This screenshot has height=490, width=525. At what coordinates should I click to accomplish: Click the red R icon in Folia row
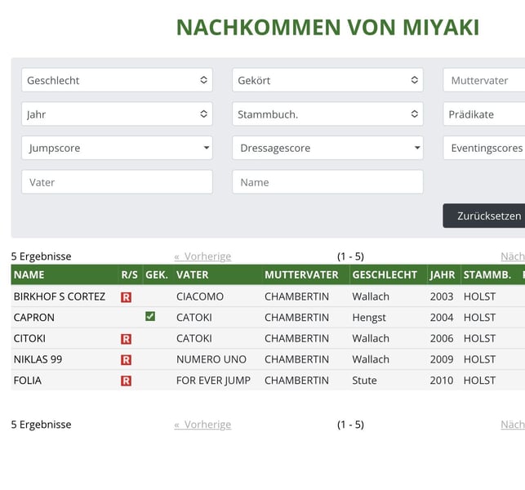(126, 381)
